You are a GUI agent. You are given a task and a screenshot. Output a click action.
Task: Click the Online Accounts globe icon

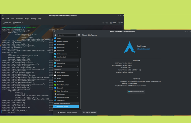[x=55, y=54]
